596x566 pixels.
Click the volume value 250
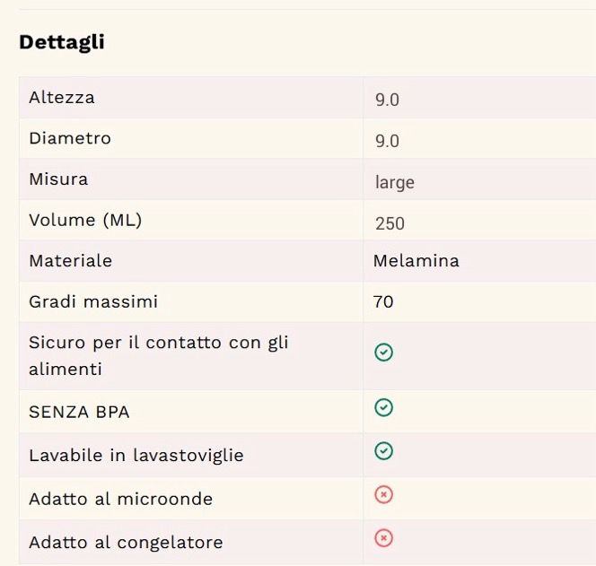pyautogui.click(x=390, y=223)
